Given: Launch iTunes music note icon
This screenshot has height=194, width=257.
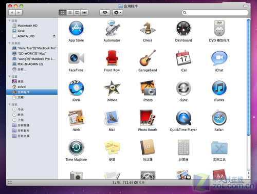Looking at the screenshot, I should [219, 88].
